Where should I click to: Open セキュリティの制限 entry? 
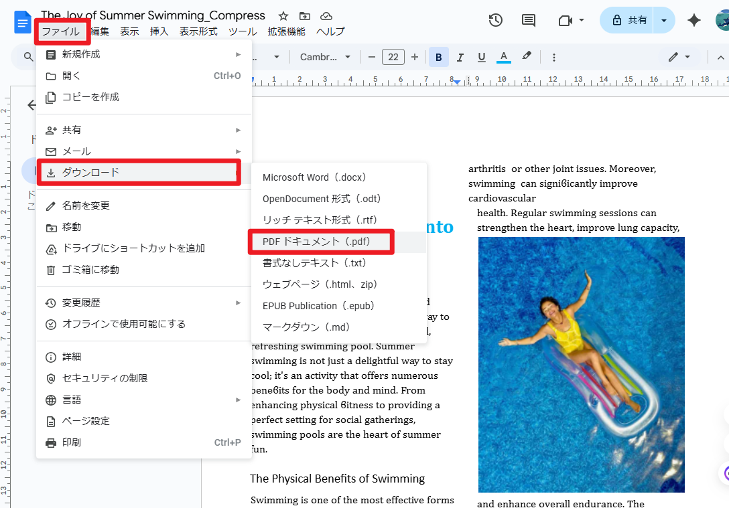[144, 378]
